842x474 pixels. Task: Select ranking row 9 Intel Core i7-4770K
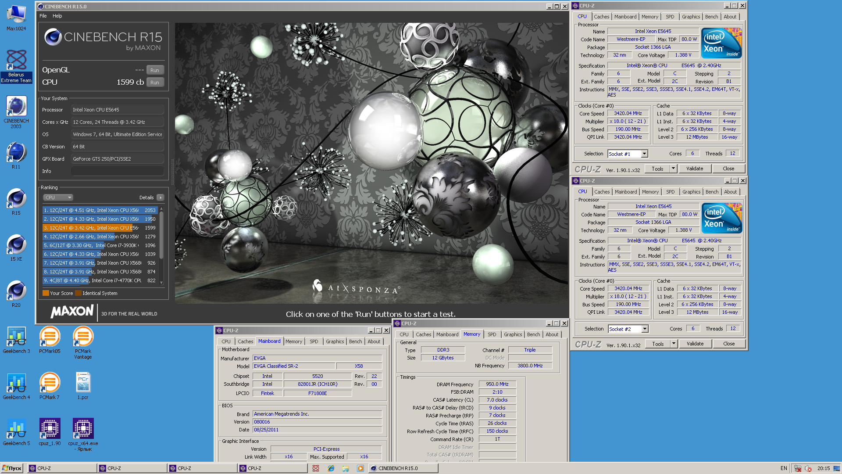pos(100,280)
